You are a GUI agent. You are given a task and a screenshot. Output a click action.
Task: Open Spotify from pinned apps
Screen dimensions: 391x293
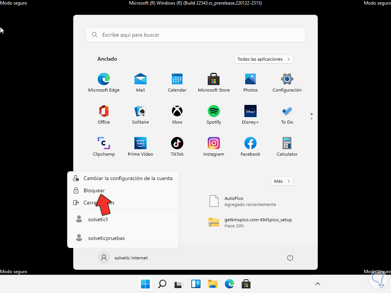point(214,114)
